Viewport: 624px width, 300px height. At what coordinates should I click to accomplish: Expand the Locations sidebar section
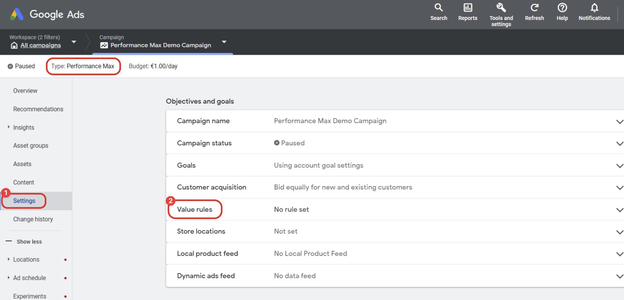point(9,259)
